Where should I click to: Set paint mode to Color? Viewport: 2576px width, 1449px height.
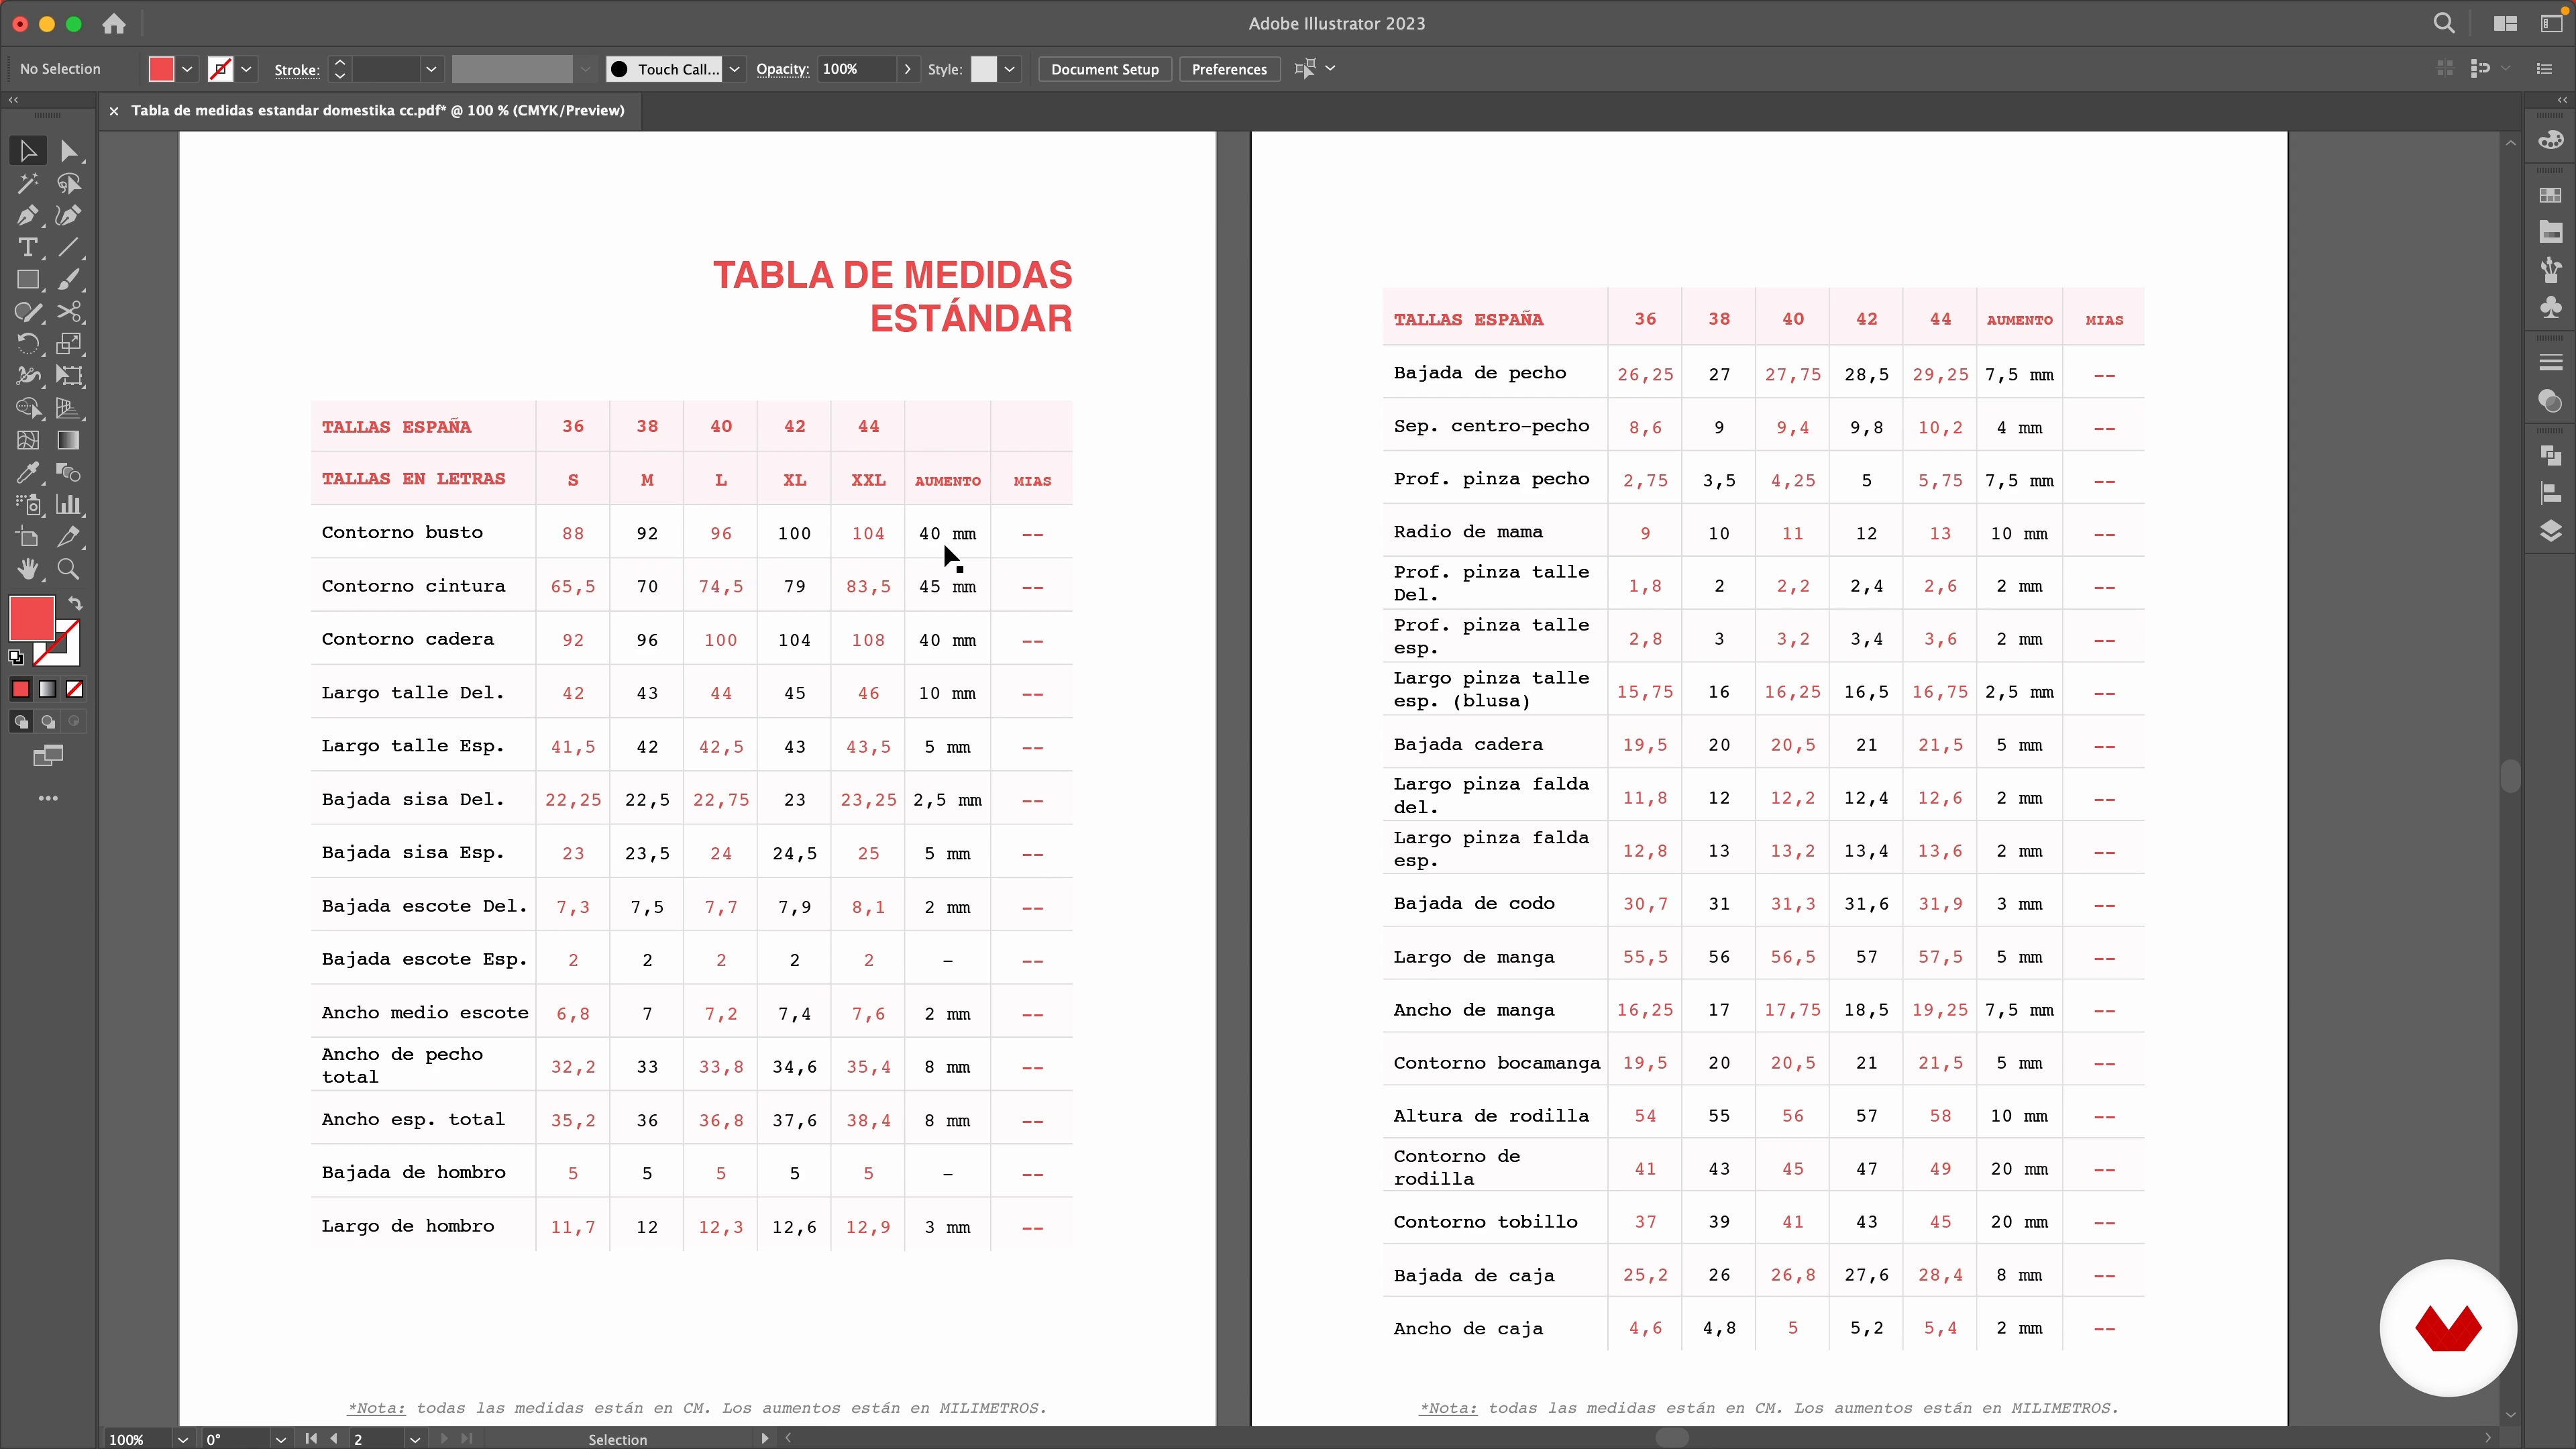coord(21,689)
